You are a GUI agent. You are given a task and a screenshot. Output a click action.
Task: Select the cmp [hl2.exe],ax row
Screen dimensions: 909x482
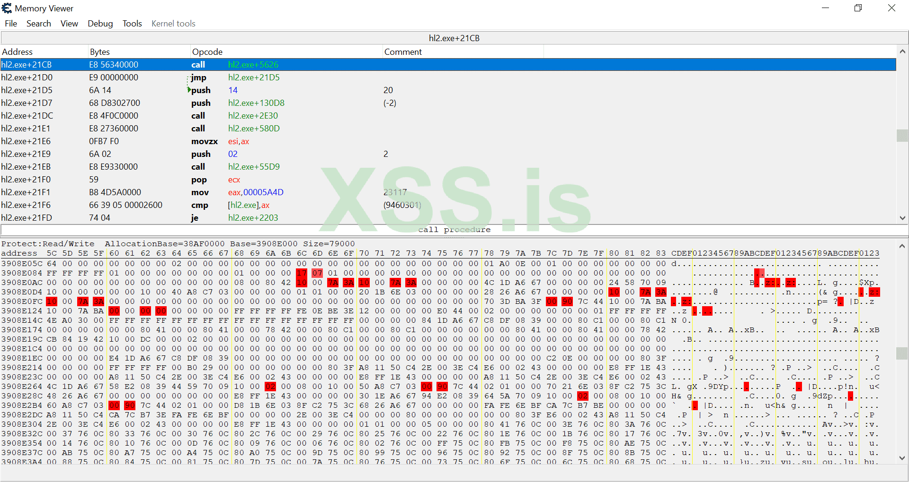coord(448,205)
